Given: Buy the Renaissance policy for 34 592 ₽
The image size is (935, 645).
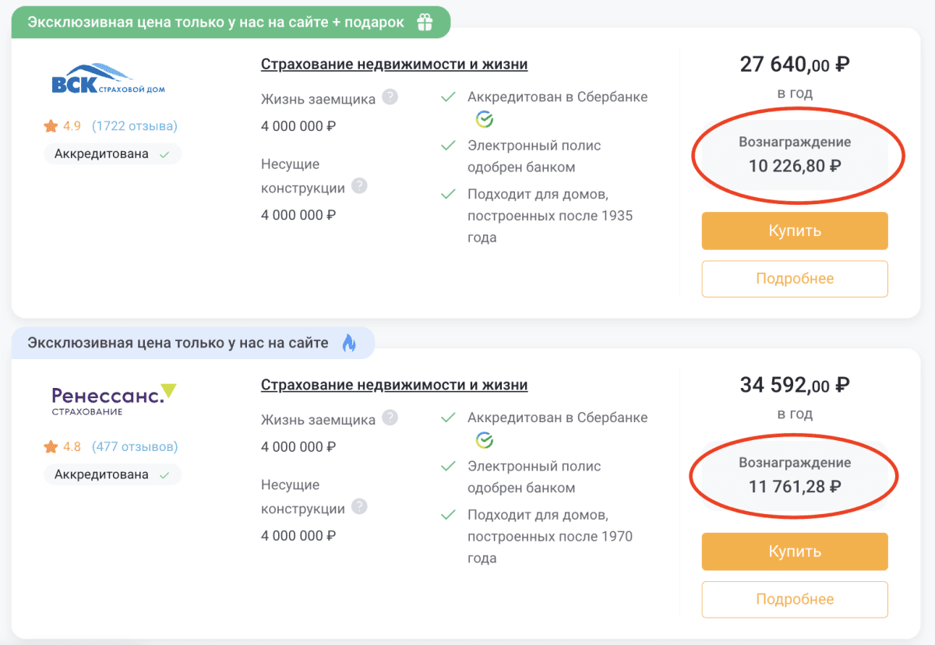Looking at the screenshot, I should coord(795,552).
